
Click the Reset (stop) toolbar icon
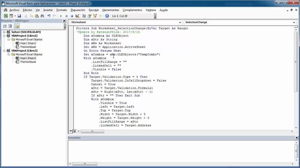(72, 16)
